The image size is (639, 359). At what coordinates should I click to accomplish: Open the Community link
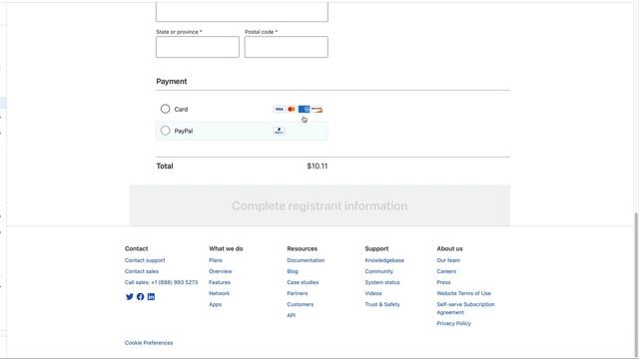click(x=379, y=271)
